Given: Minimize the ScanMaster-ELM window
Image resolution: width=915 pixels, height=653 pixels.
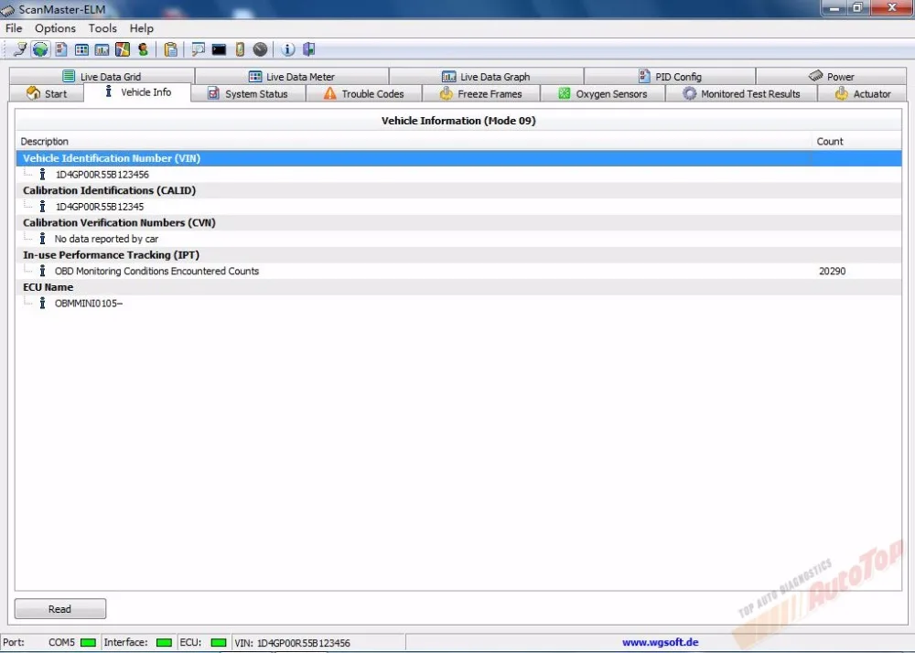Looking at the screenshot, I should 835,8.
